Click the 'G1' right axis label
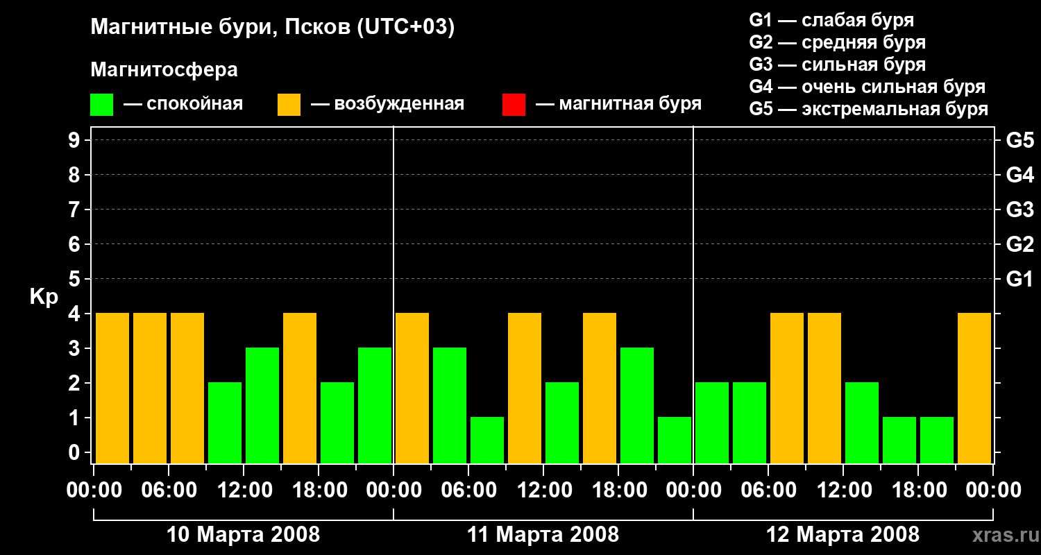This screenshot has width=1041, height=555. click(1019, 279)
